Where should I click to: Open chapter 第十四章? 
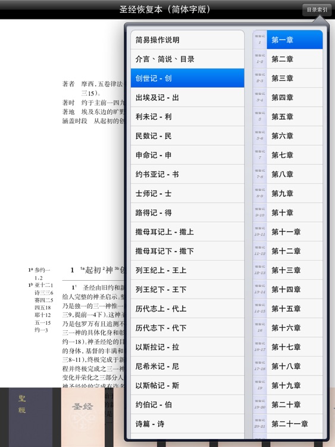coord(295,289)
